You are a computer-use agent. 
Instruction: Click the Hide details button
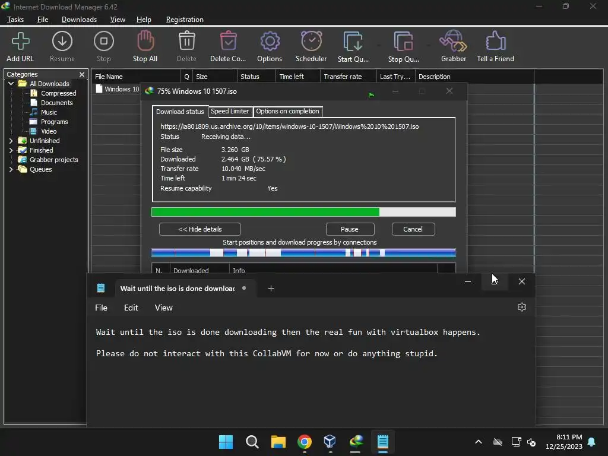tap(199, 229)
